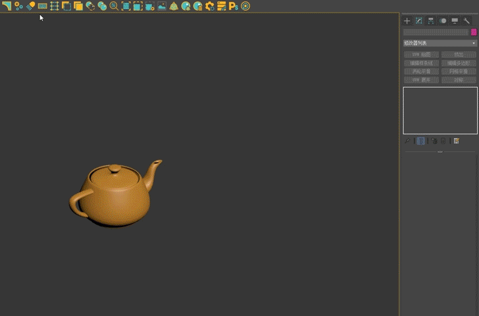Toggle the pin stack icon
Viewport: 479px width, 316px height.
click(x=407, y=141)
